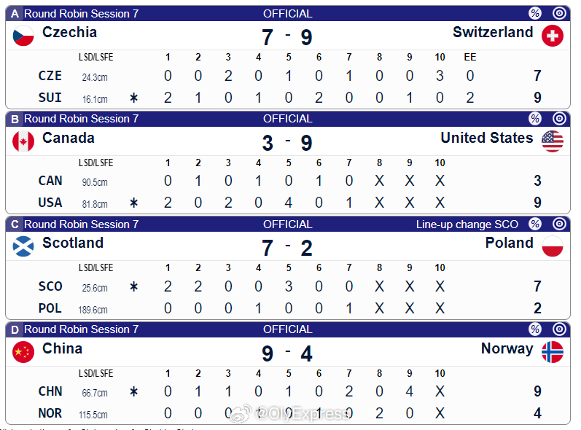Open shot target view for Czechia–Switzerland game
The height and width of the screenshot is (430, 581).
(x=559, y=13)
